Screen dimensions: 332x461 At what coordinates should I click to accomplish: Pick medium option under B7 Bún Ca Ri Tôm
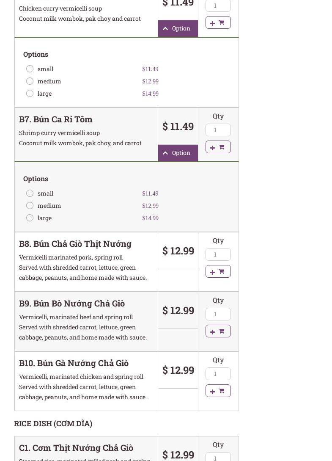pyautogui.click(x=30, y=205)
